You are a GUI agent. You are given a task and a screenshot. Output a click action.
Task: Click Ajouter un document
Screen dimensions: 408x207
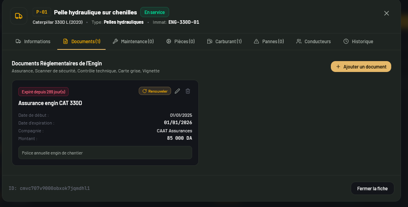361,67
